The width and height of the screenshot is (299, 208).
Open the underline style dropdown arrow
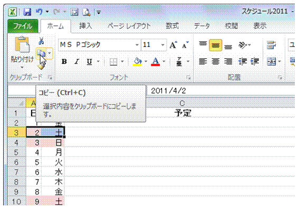[x=99, y=62]
